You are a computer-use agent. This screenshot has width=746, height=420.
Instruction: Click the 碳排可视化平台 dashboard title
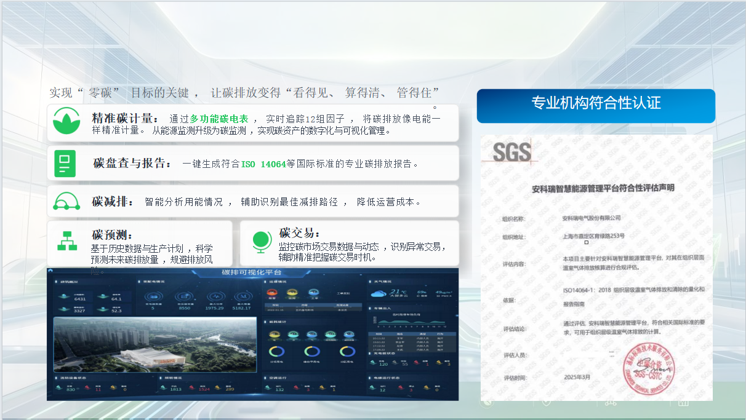[x=252, y=272]
